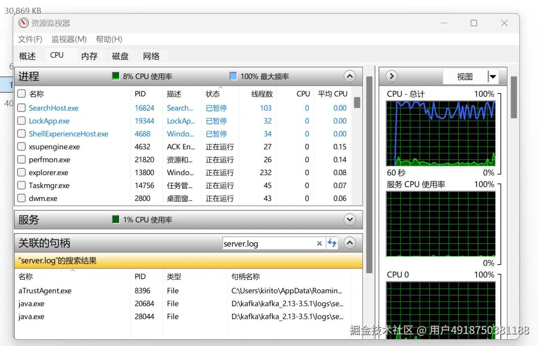Toggle the select-all checkbox next to 名称
The image size is (539, 346).
click(x=21, y=93)
